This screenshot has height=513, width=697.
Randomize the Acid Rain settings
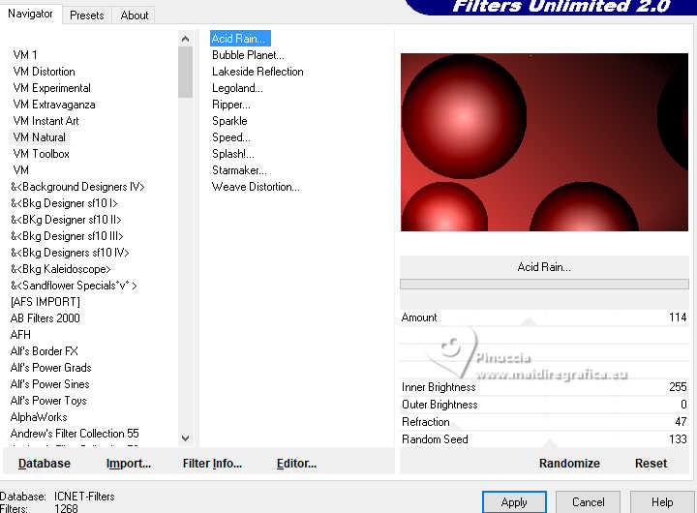tap(569, 464)
